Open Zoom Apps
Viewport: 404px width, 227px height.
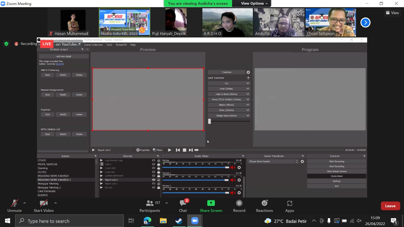[290, 206]
